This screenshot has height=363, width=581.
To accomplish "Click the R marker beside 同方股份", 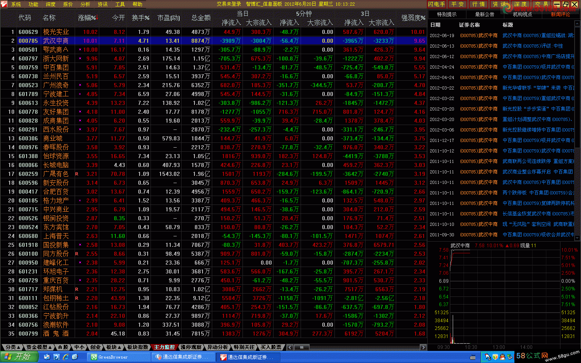I will click(x=77, y=254).
